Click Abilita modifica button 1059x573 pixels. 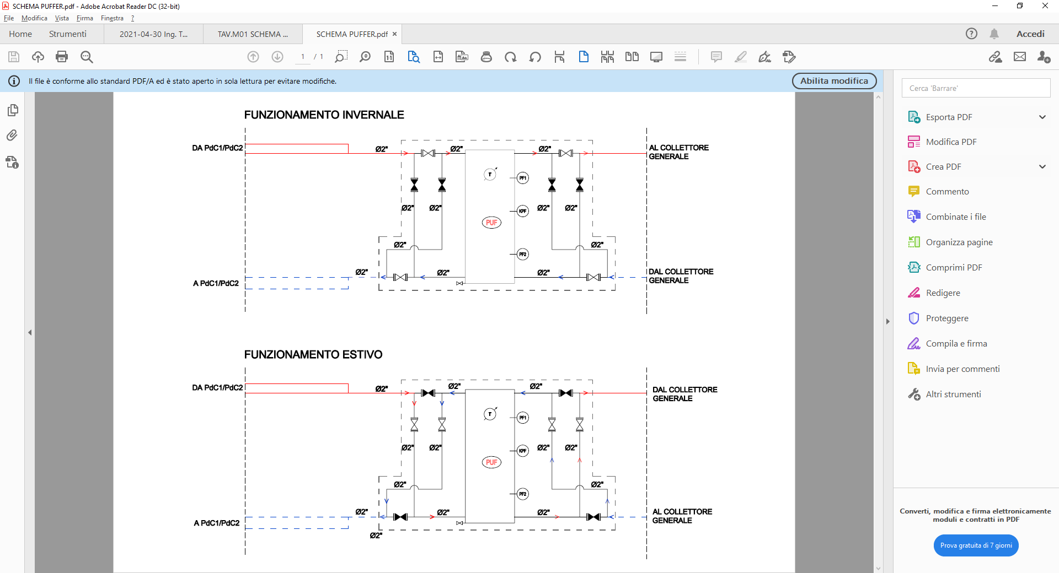pos(834,81)
